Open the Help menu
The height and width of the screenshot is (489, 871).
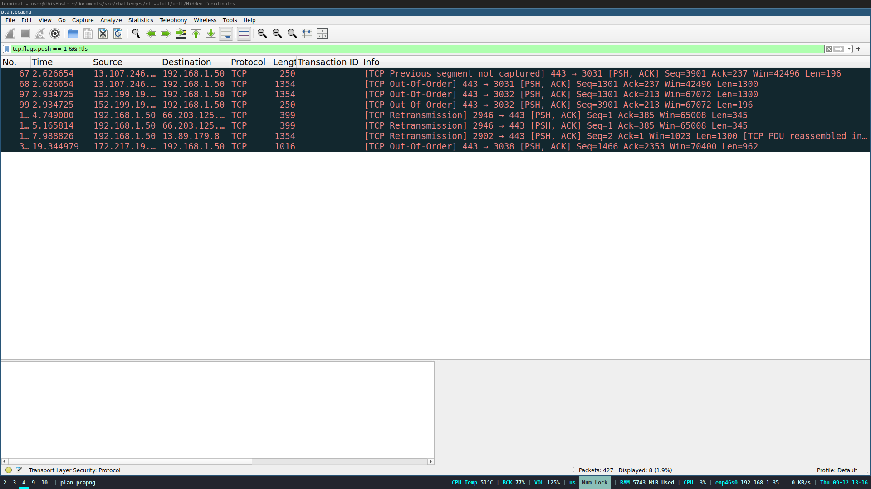pos(249,20)
